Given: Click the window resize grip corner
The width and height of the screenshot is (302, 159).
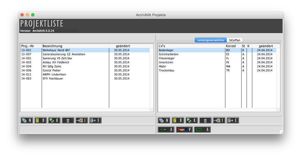Looking at the screenshot, I should 282,132.
